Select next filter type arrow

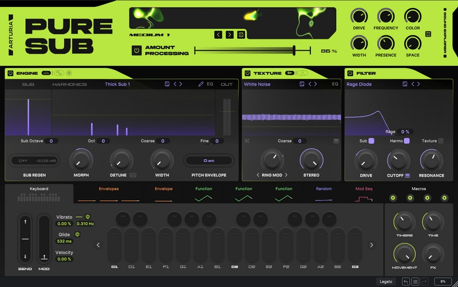pos(418,84)
